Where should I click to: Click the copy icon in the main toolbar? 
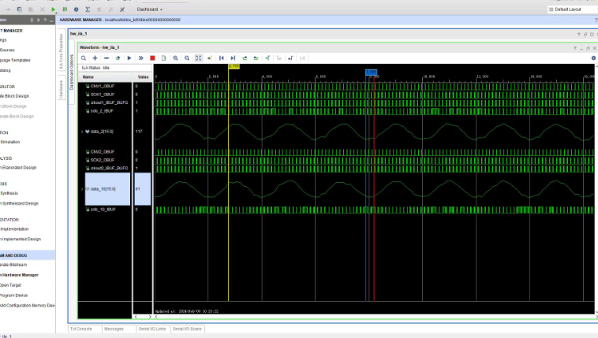[x=20, y=9]
